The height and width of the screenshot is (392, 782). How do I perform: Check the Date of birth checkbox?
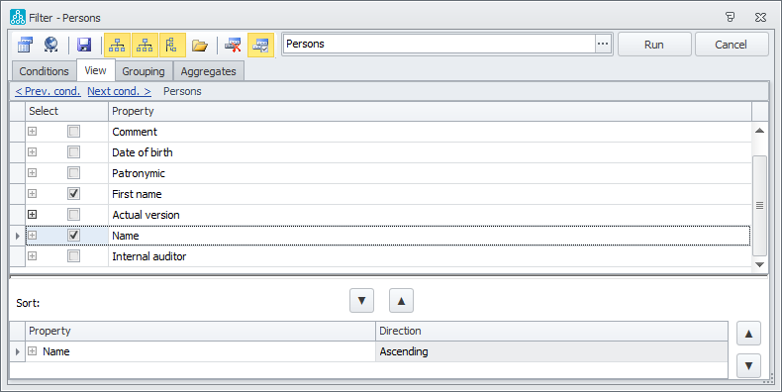(x=74, y=152)
